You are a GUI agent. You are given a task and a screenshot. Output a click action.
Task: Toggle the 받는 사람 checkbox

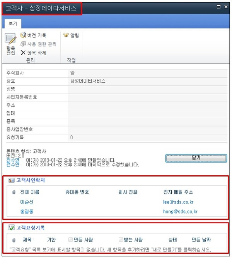click(121, 240)
